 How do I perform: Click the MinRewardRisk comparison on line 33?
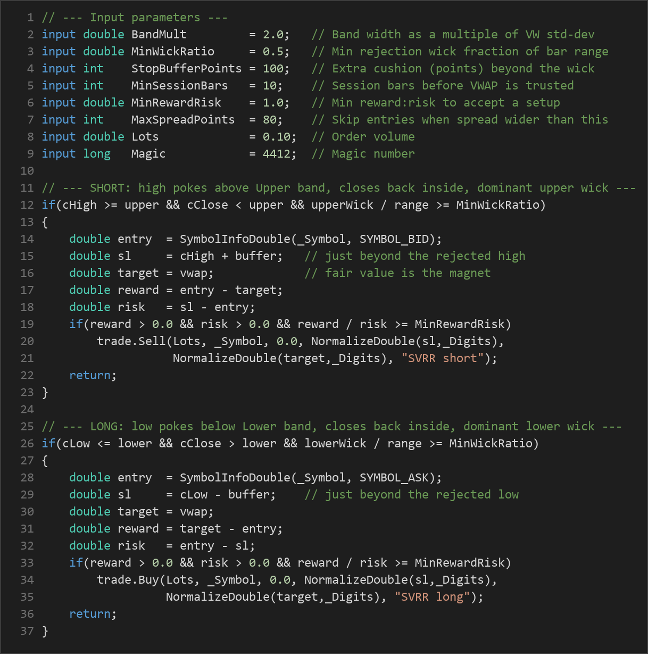tap(460, 563)
